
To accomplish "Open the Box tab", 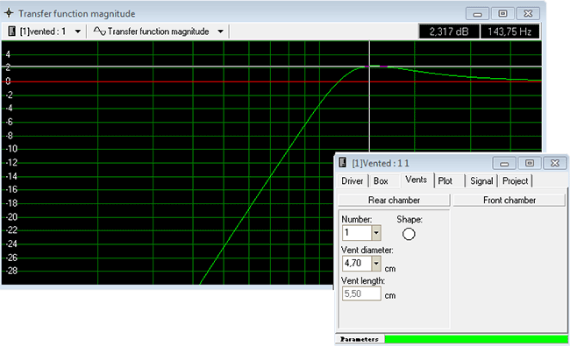I will click(381, 180).
